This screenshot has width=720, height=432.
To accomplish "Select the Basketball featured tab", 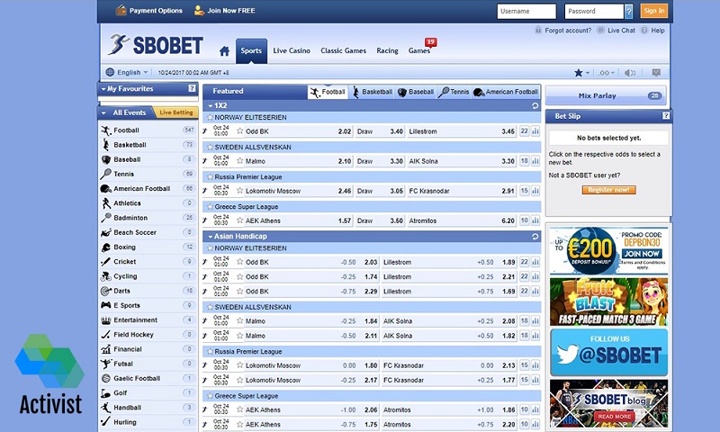I will [373, 92].
